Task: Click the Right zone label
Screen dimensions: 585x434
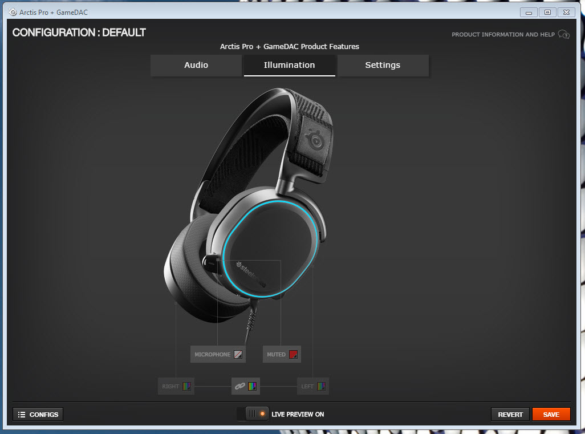Action: click(x=170, y=386)
